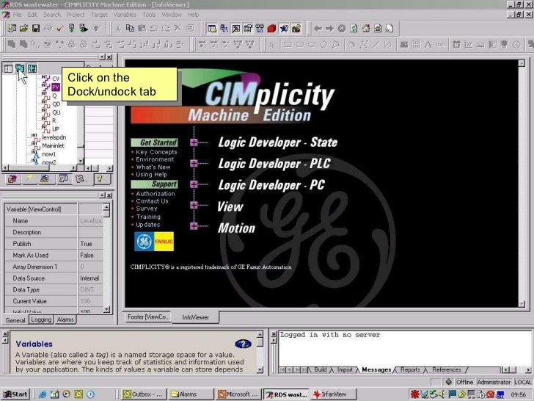Open the Variables menu
The height and width of the screenshot is (401, 534).
coord(125,15)
